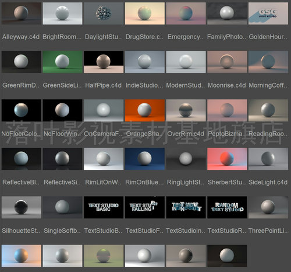The width and height of the screenshot is (291, 272).
Task: Select the ReflectiveBl.. preset thumbnail
Action: tap(22, 159)
